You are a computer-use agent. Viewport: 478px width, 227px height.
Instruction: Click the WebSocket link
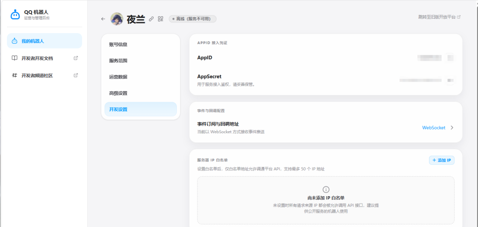[x=434, y=128]
